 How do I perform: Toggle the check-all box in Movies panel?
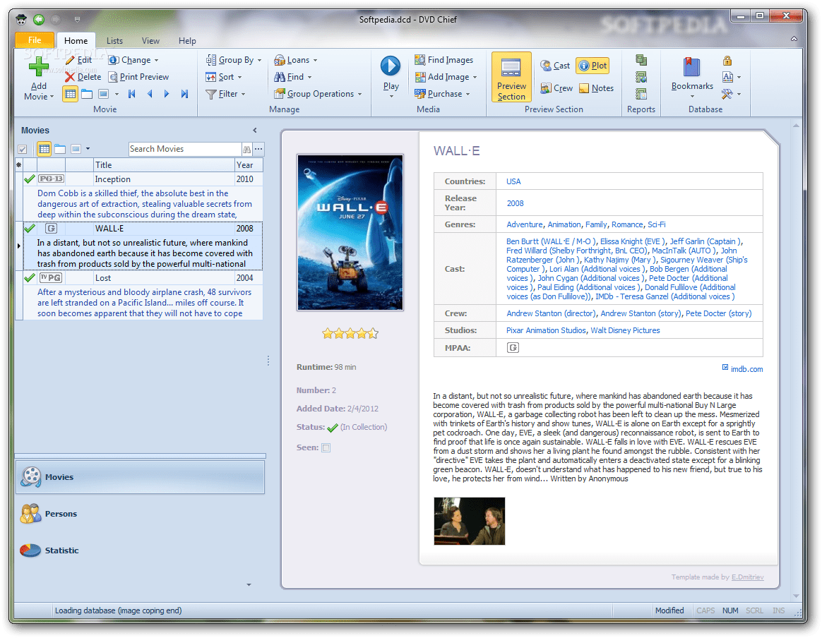pos(23,150)
